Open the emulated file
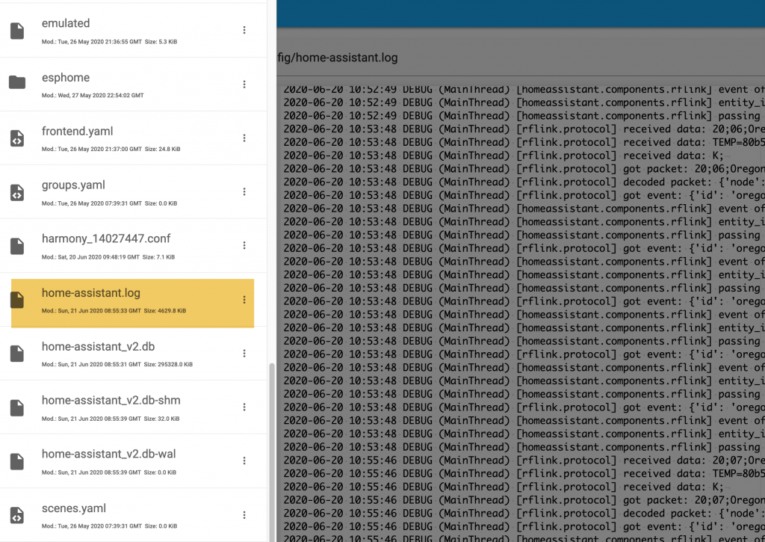 point(66,24)
